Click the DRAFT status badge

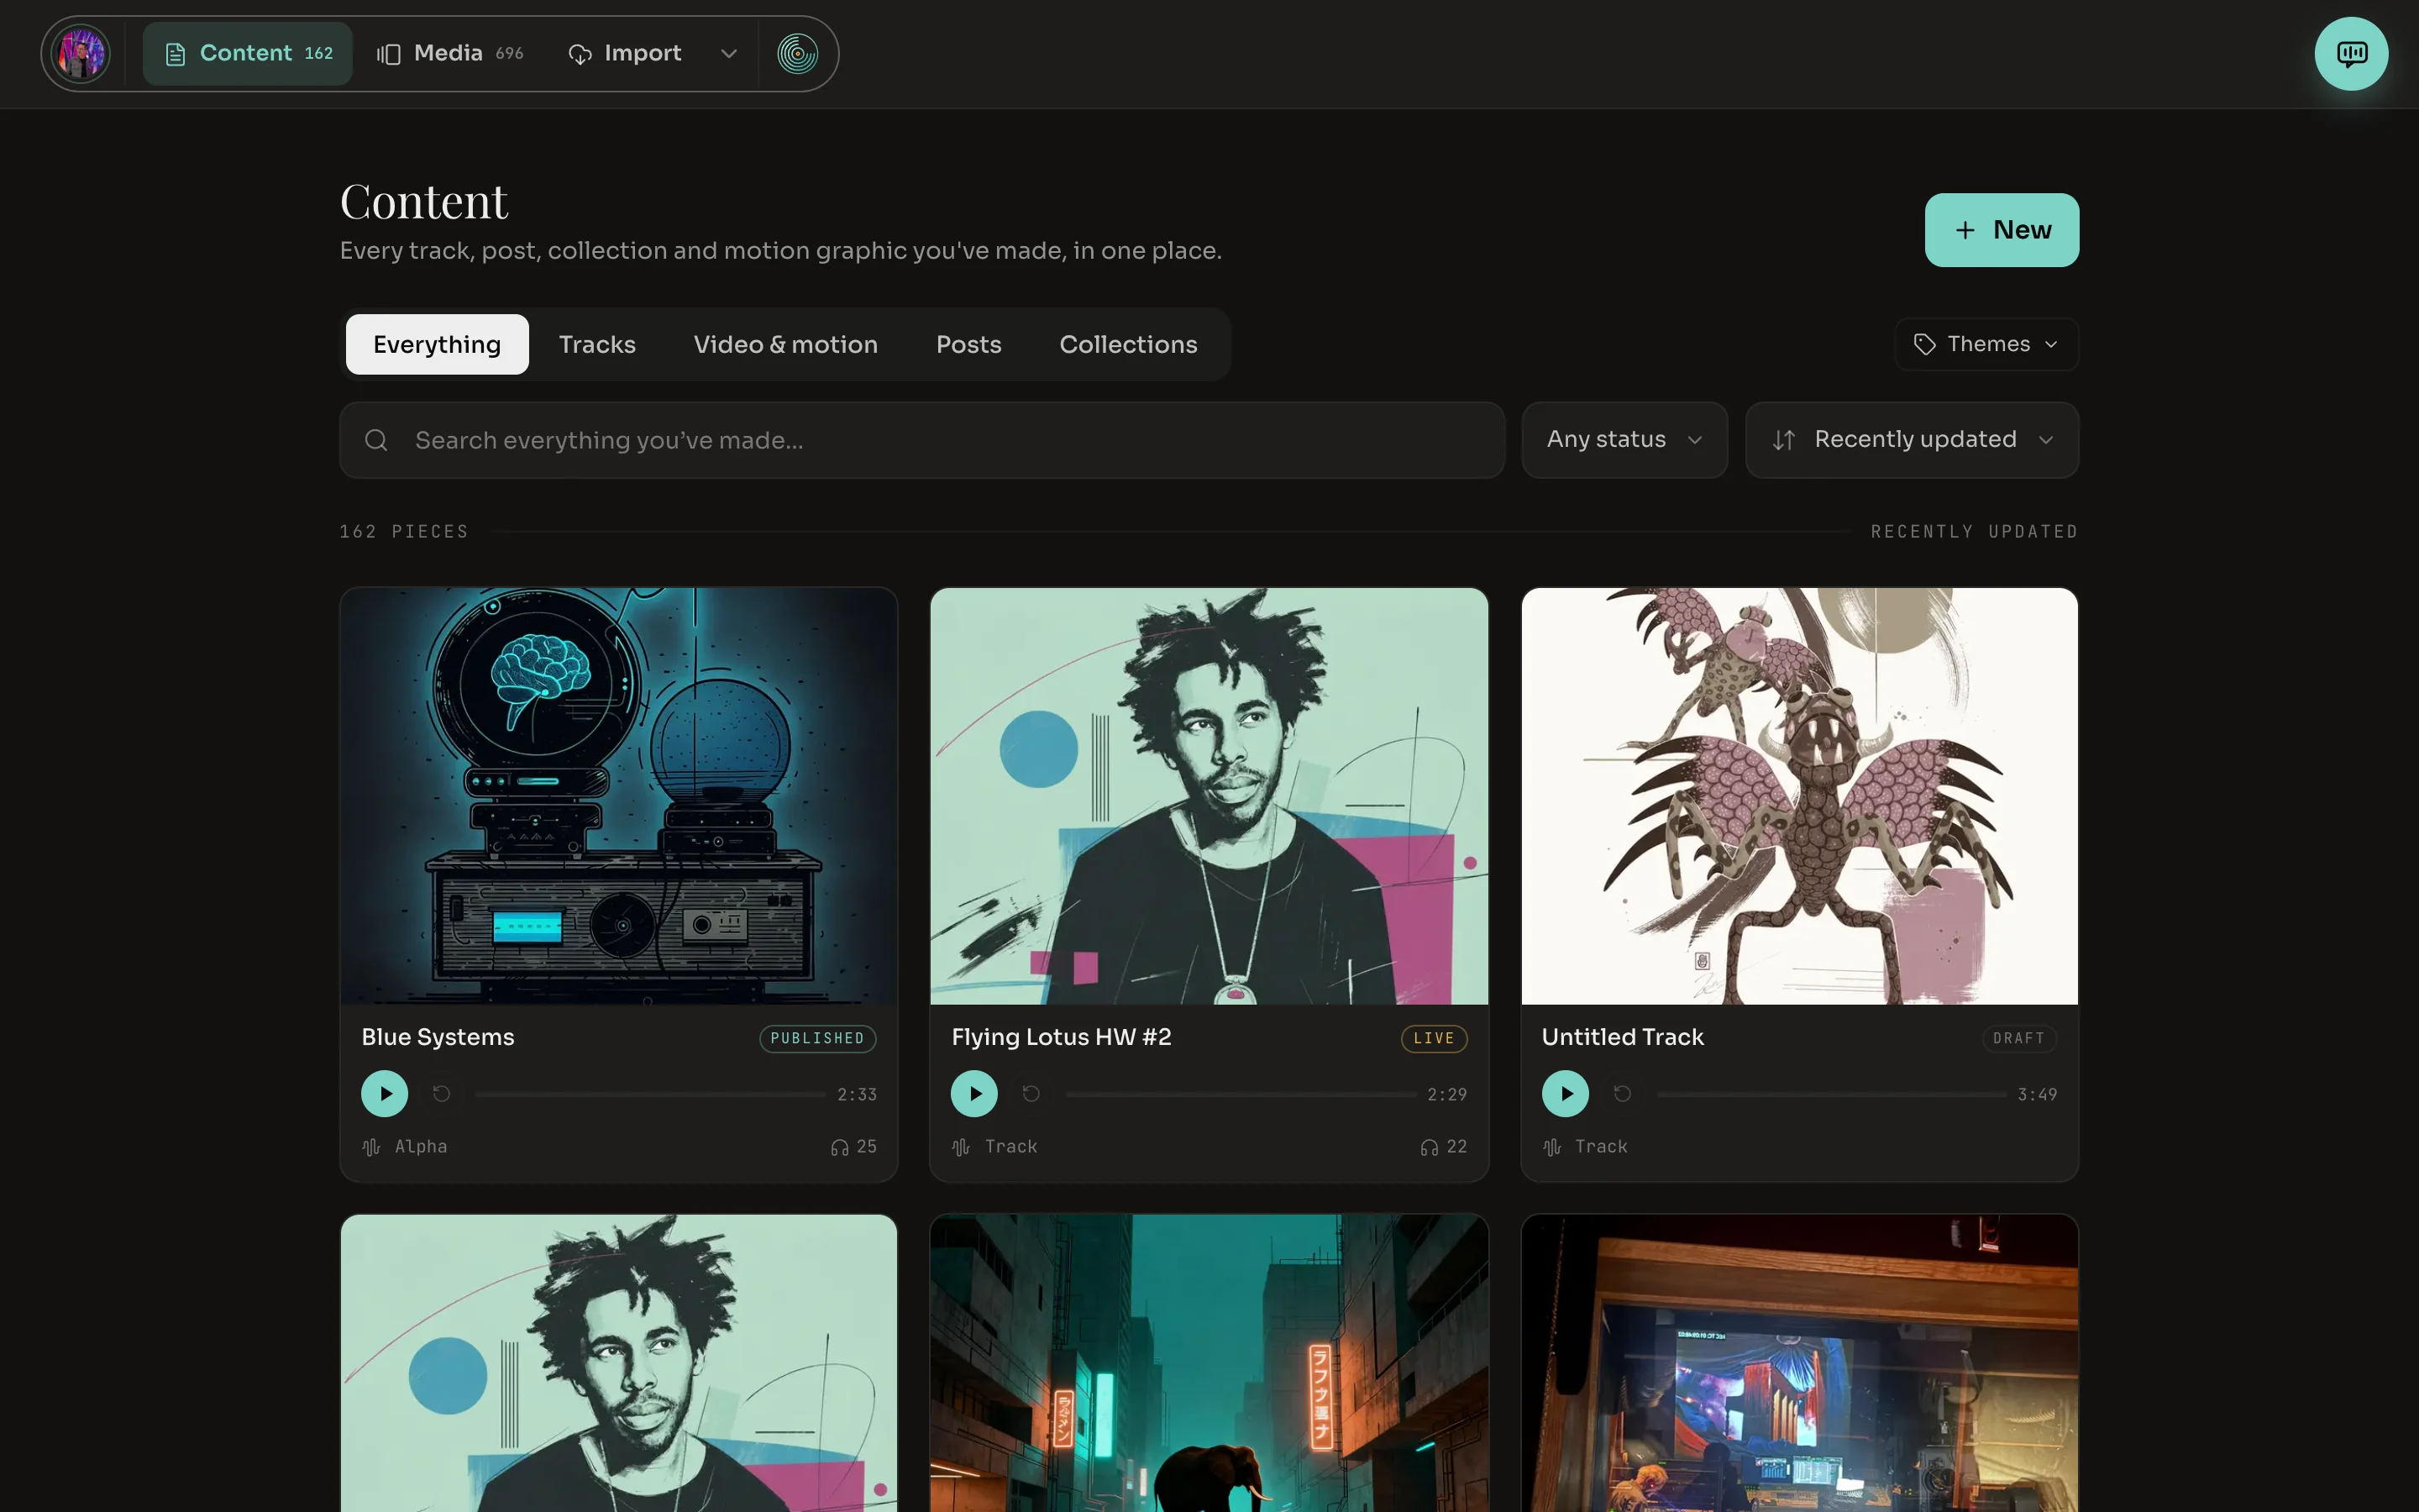point(2018,1039)
